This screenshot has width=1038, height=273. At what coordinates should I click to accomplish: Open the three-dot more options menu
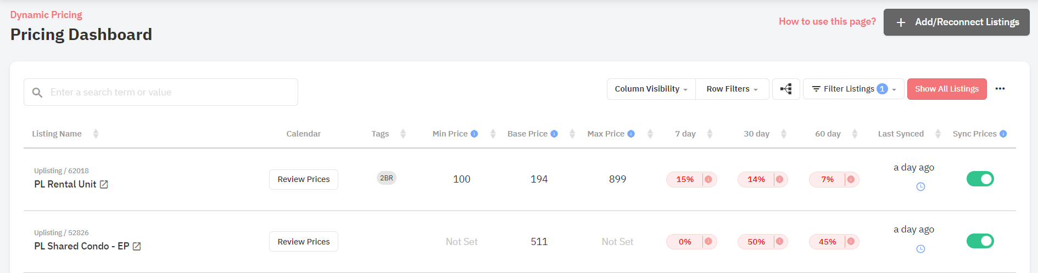tap(1000, 89)
